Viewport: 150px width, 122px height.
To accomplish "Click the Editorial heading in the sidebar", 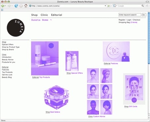I will point(5,67).
